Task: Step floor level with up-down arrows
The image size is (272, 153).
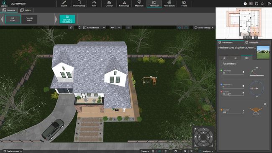Action: tap(80, 28)
